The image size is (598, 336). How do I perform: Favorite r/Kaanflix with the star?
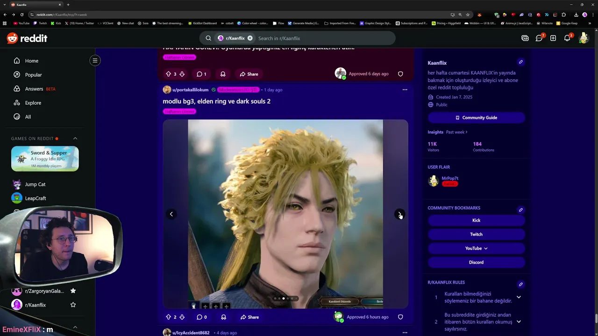click(x=73, y=305)
